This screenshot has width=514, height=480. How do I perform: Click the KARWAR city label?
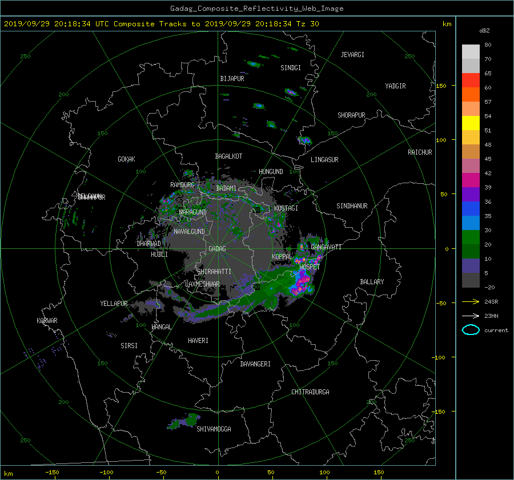tap(47, 321)
